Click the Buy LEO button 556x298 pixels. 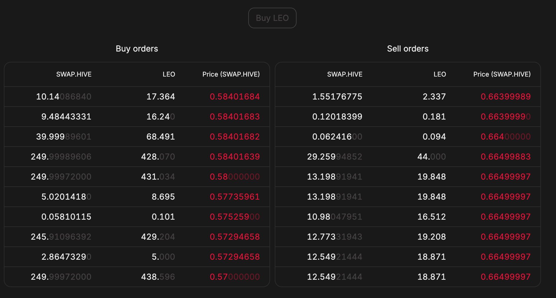(x=272, y=18)
